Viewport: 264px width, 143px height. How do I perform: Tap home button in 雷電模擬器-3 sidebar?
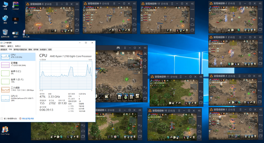[260, 58]
